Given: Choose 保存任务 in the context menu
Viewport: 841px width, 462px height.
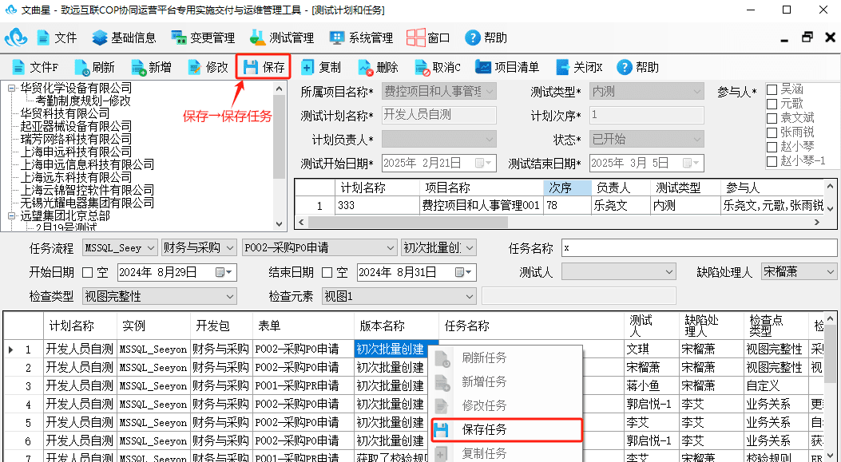Looking at the screenshot, I should [507, 430].
